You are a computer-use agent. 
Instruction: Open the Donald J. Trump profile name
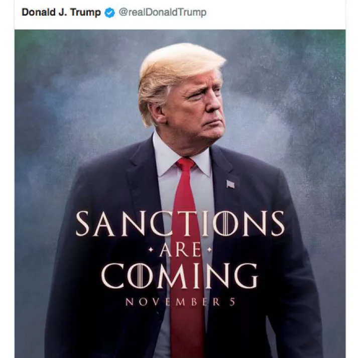61,13
